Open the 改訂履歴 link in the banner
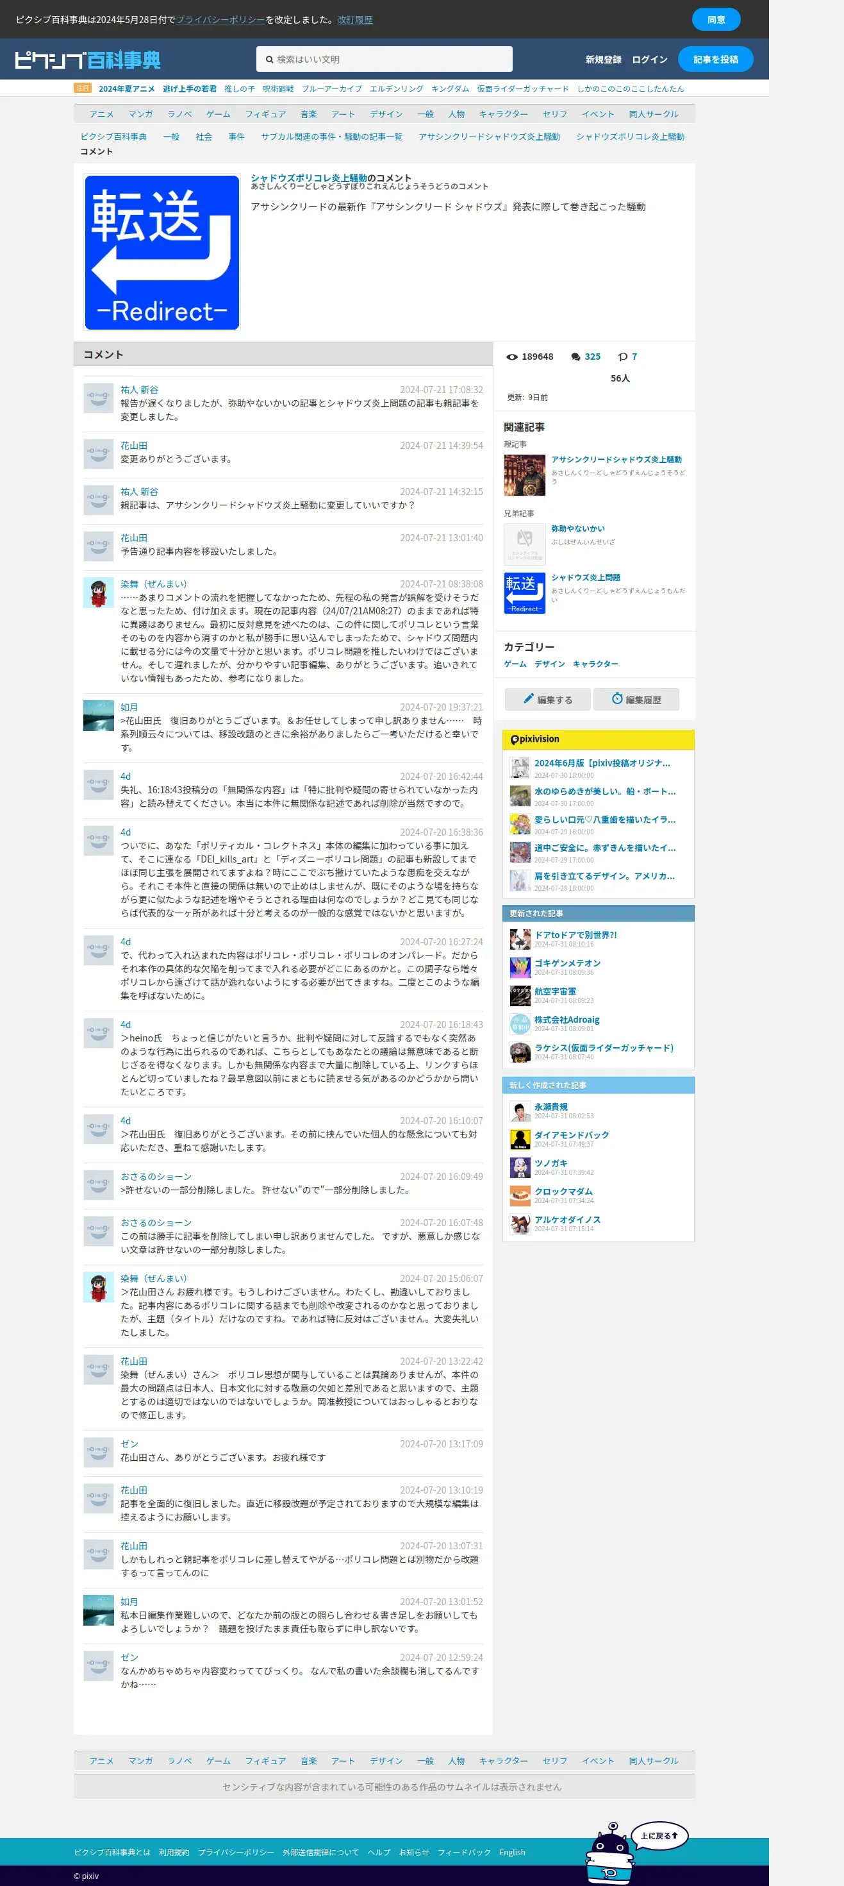This screenshot has height=1886, width=844. (x=355, y=20)
